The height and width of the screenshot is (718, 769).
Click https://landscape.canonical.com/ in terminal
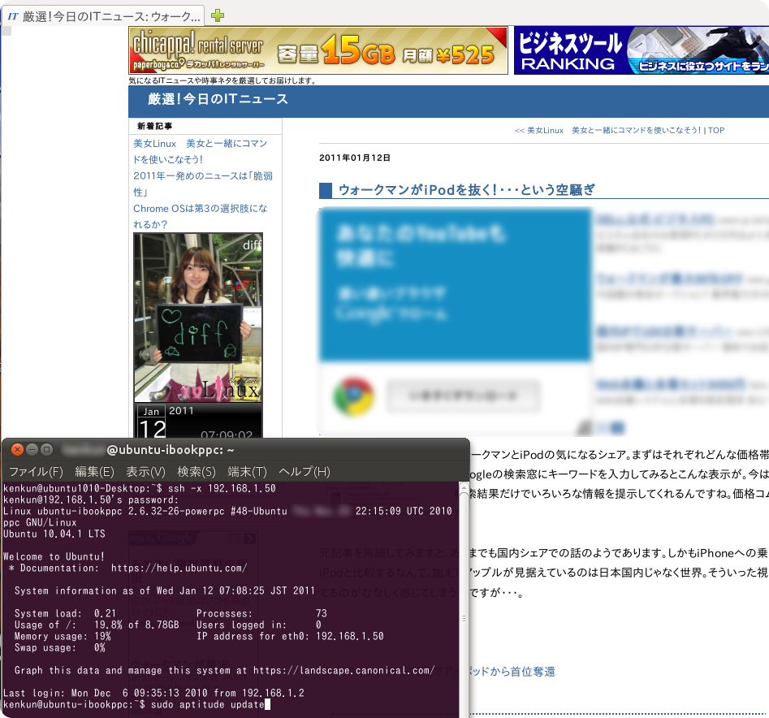coord(343,670)
